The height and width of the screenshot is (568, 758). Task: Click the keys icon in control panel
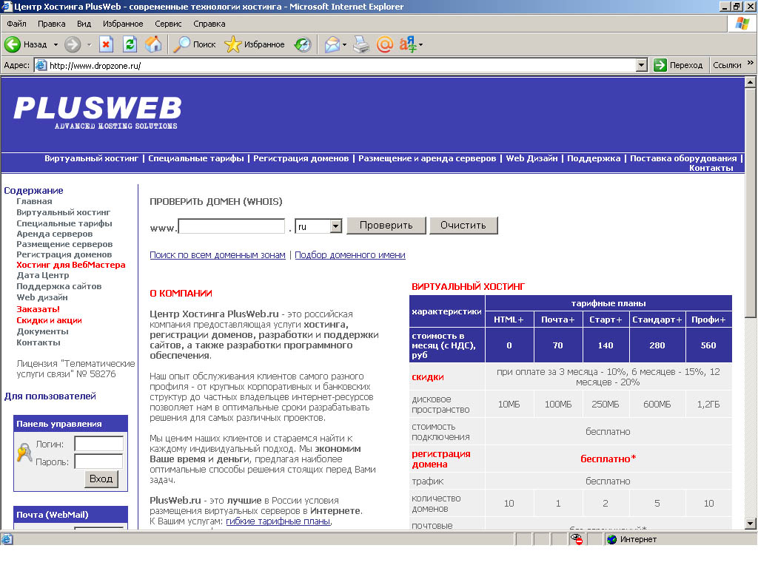24,453
